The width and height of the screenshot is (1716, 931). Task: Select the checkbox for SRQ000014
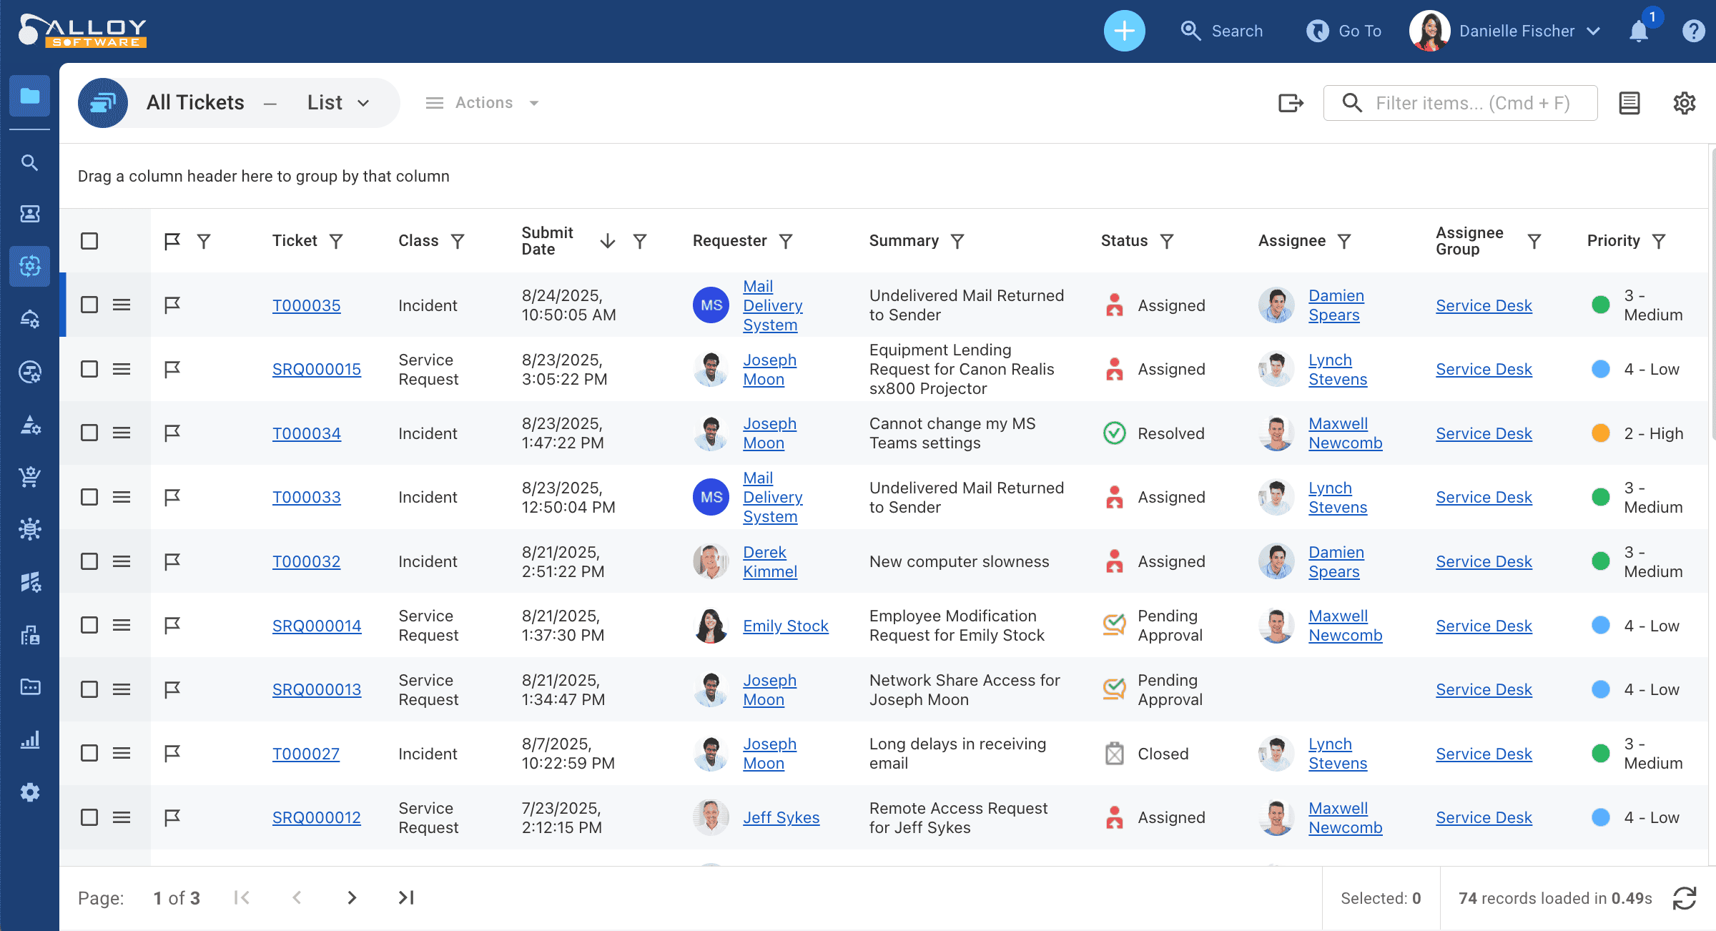89,626
